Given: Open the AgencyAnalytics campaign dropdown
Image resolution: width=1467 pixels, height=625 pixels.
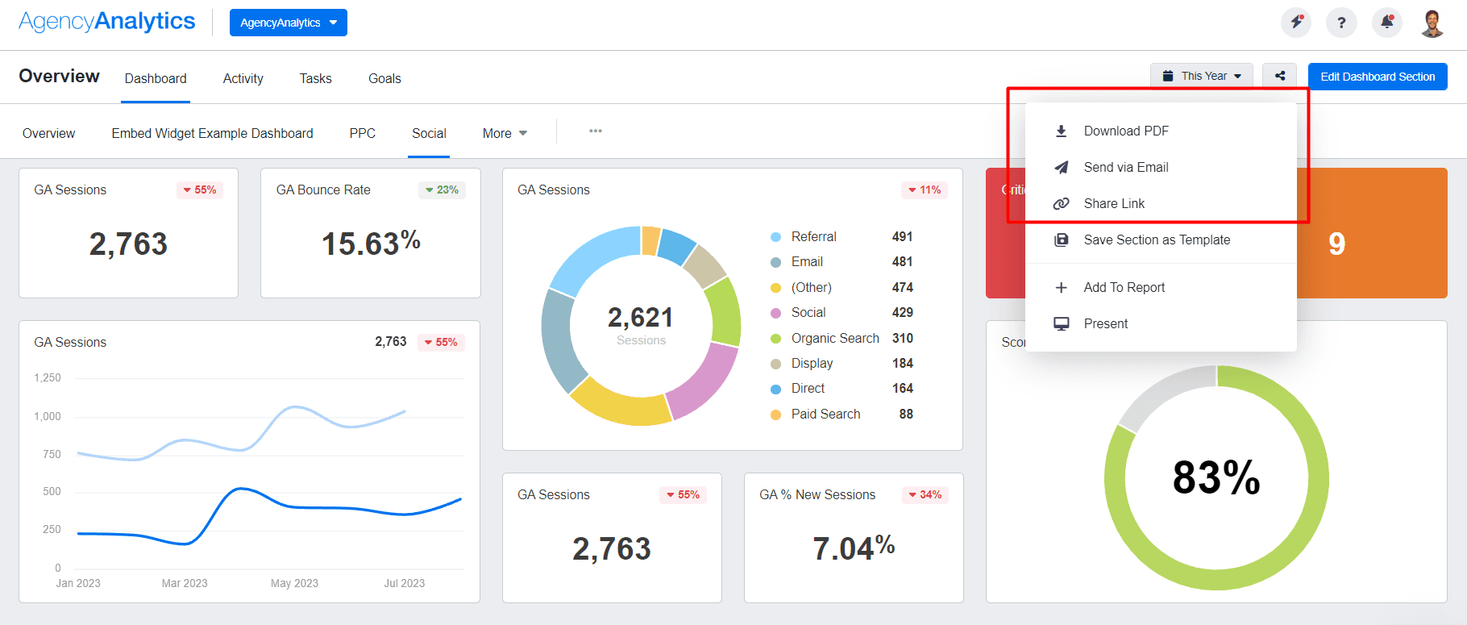Looking at the screenshot, I should pos(289,23).
